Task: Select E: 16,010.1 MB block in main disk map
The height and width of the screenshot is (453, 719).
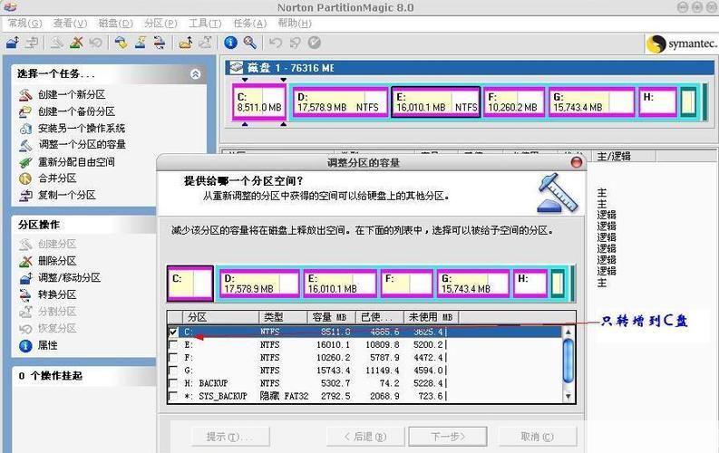Action: 435,102
